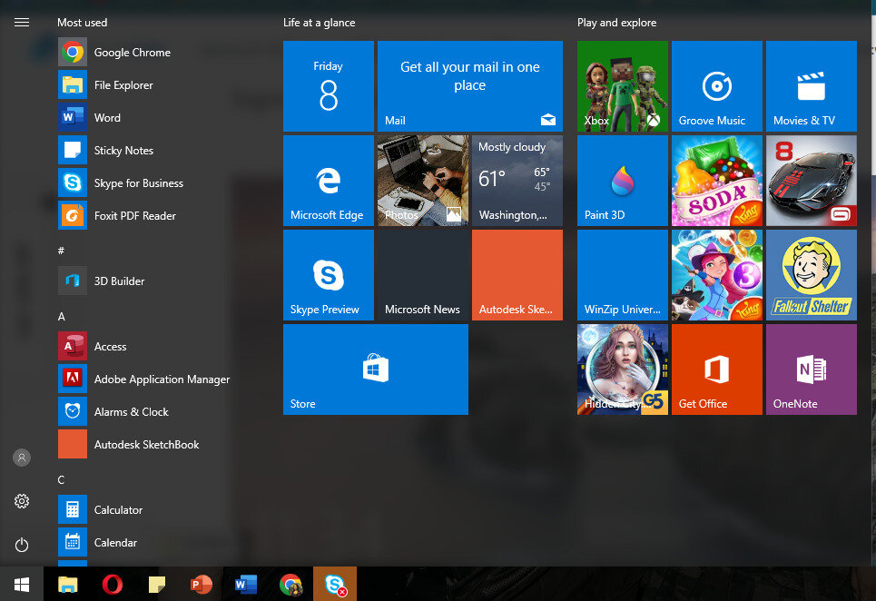Open the user account icon

tap(22, 458)
